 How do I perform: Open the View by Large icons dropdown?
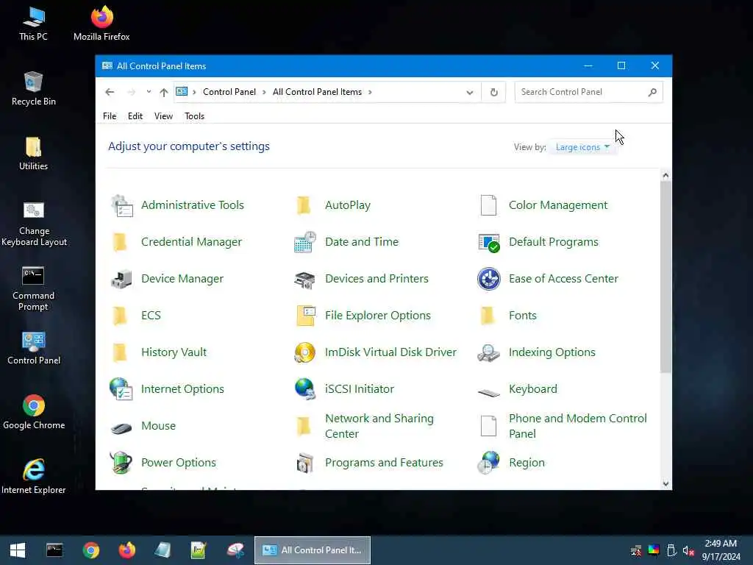click(x=582, y=147)
